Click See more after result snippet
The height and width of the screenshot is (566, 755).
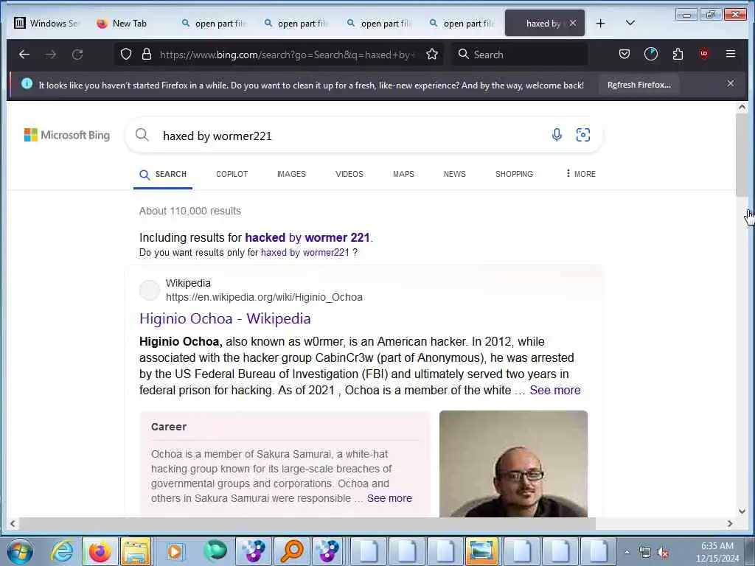tap(554, 390)
